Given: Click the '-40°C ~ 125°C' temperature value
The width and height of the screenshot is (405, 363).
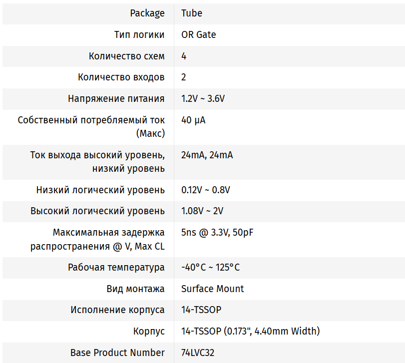Looking at the screenshot, I should pos(210,268).
